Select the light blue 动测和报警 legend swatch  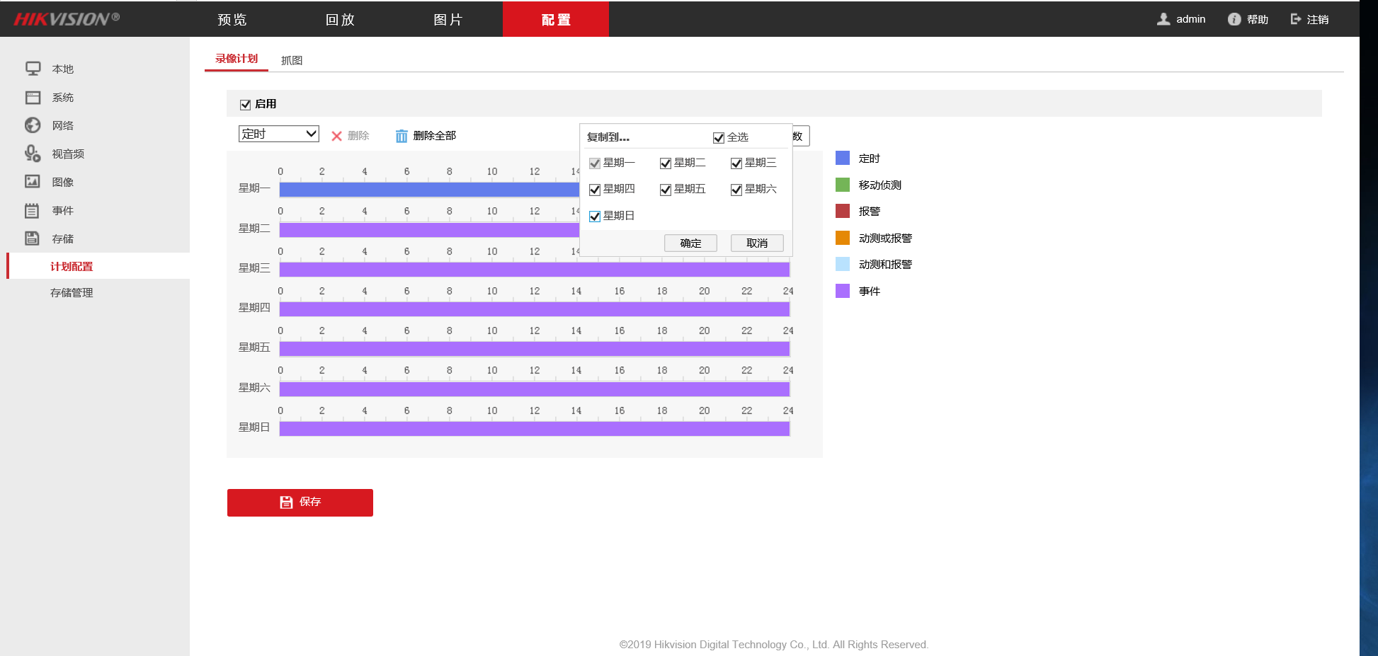coord(843,264)
